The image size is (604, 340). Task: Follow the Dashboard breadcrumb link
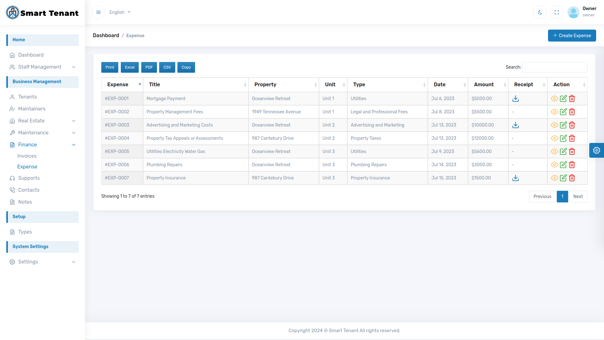point(106,35)
